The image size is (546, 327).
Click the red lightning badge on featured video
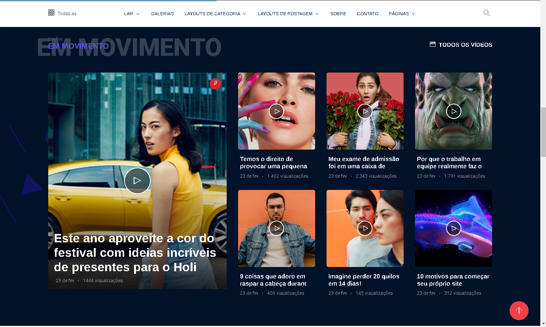215,84
